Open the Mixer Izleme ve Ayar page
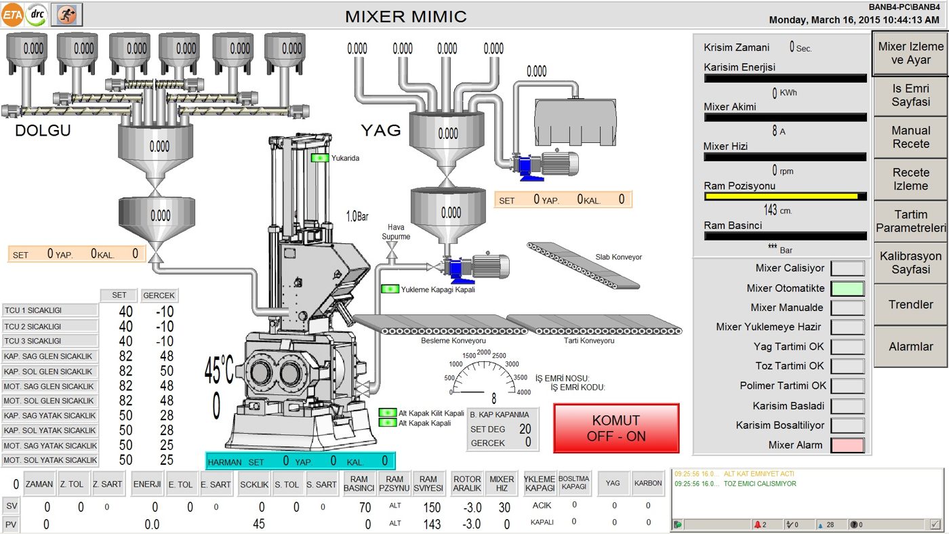The image size is (949, 534). point(910,53)
